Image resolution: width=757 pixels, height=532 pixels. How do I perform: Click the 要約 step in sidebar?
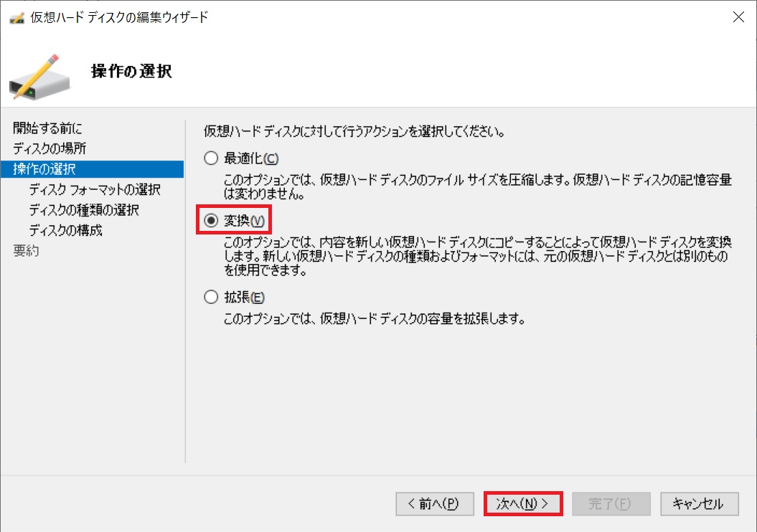26,251
